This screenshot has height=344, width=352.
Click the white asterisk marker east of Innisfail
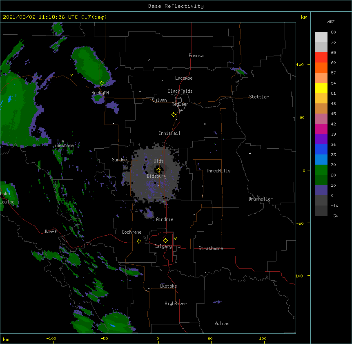pos(205,124)
